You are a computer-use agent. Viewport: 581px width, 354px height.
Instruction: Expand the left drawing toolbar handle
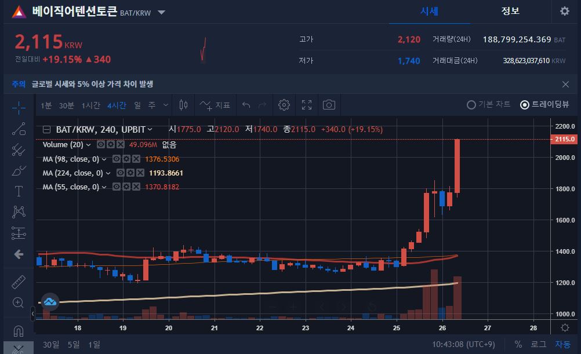click(32, 314)
